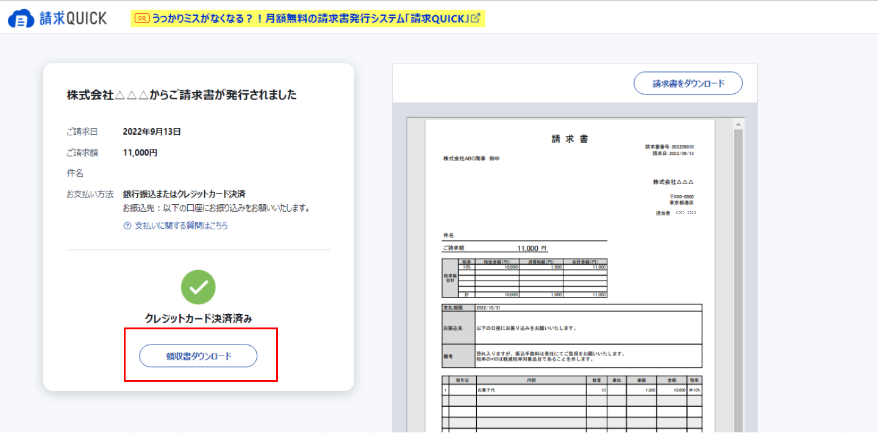
Task: Select the 件名 label in the summary card
Action: [74, 173]
